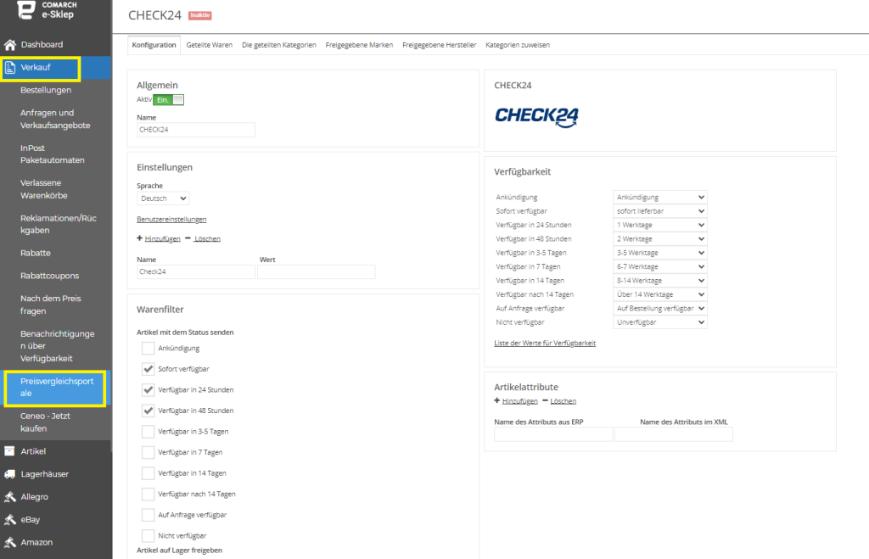Click Name des Attributs im XML field
This screenshot has width=869, height=559.
(x=674, y=434)
